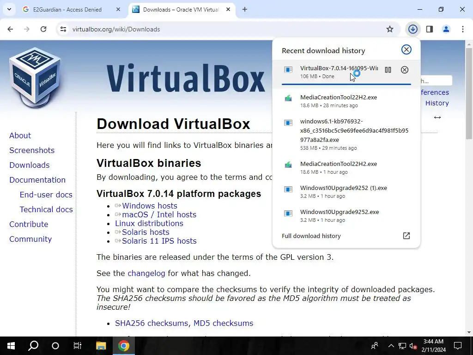Viewport: 473px width, 355px height.
Task: Reload the VirtualBox downloads page
Action: click(43, 29)
